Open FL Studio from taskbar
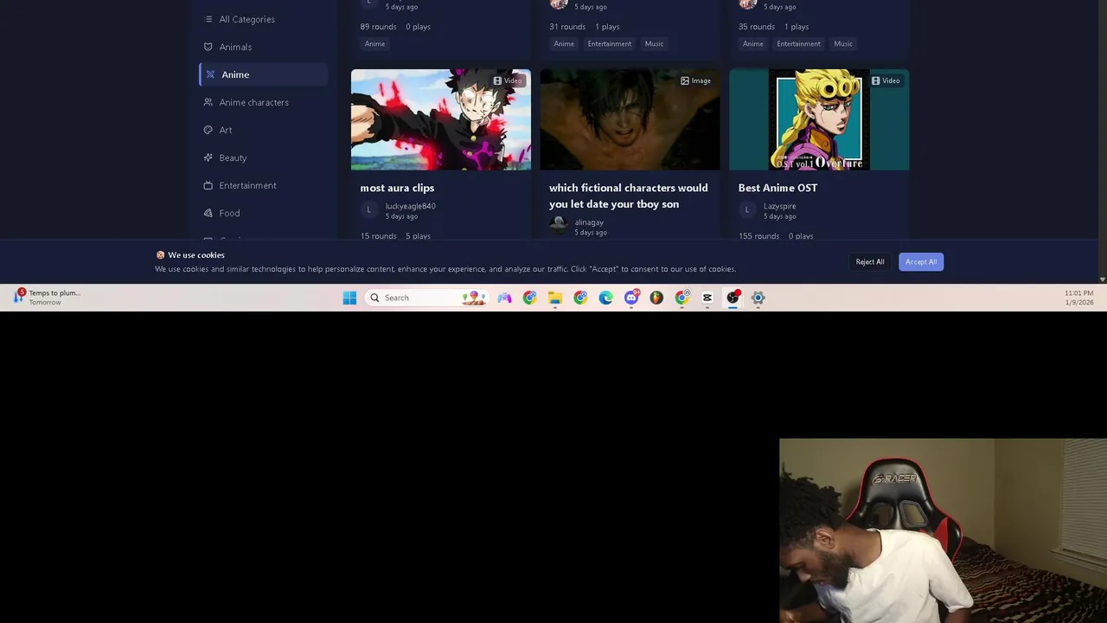The height and width of the screenshot is (623, 1107). (656, 298)
